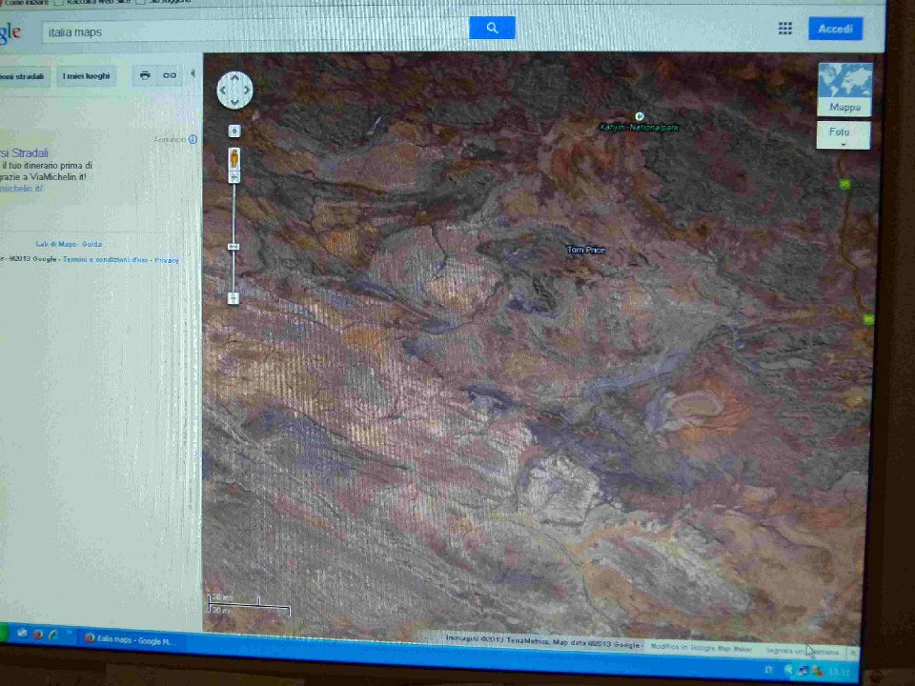Image resolution: width=915 pixels, height=686 pixels.
Task: Click the blue search magnifier button
Action: click(x=492, y=28)
